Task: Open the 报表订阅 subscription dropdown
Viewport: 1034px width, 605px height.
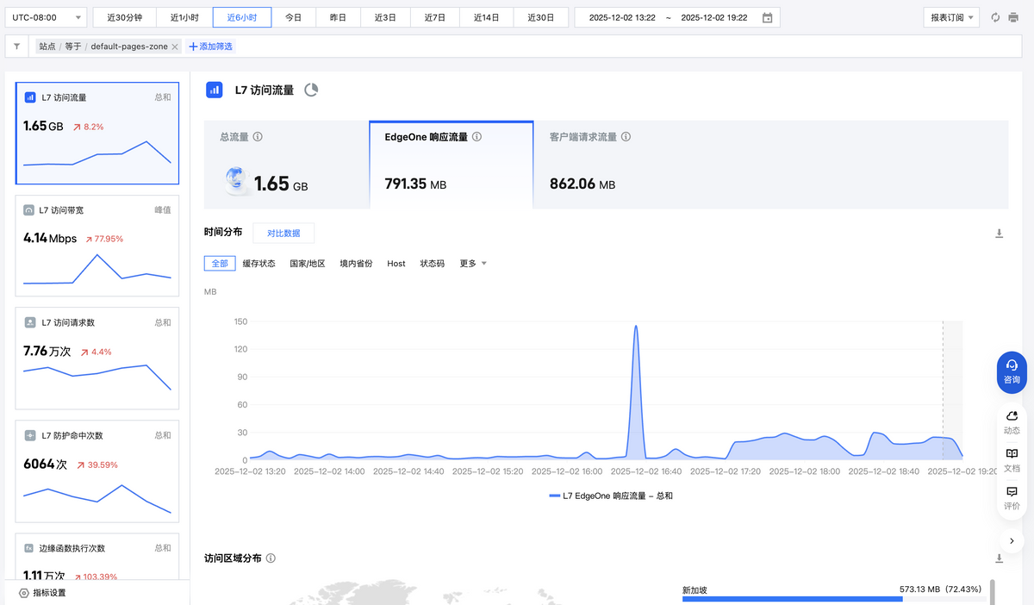Action: point(950,16)
